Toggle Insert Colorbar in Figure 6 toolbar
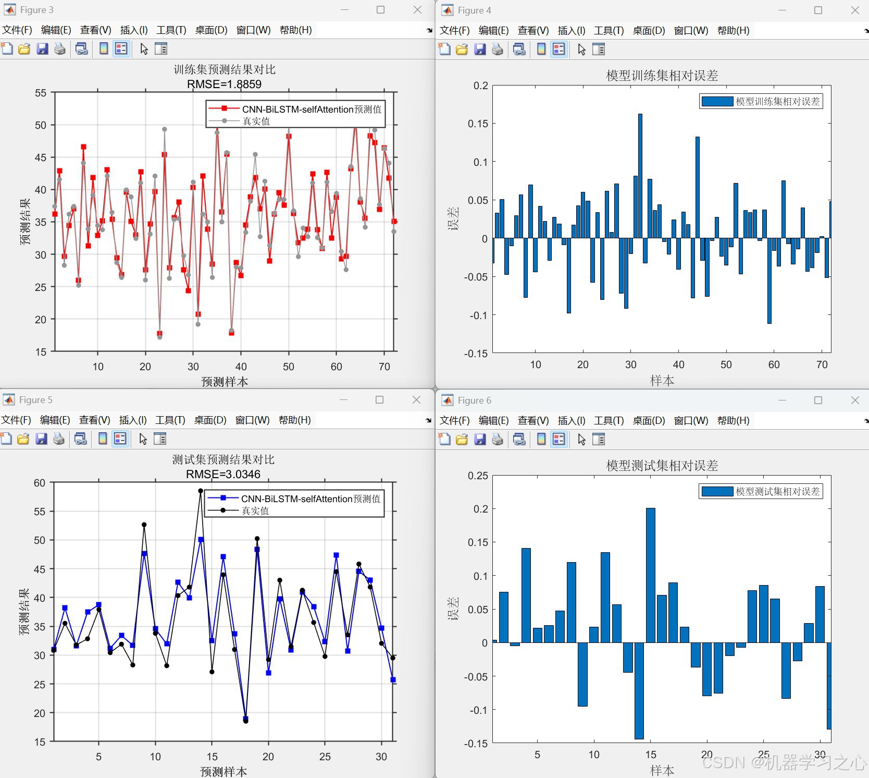The image size is (869, 778). click(x=541, y=440)
